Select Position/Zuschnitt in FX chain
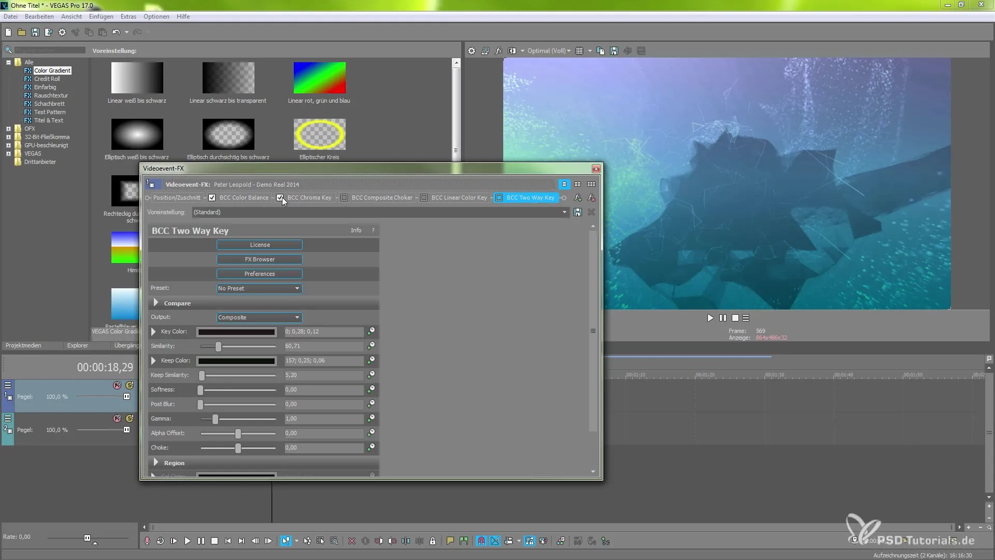Screen dimensions: 995x560 tap(177, 198)
